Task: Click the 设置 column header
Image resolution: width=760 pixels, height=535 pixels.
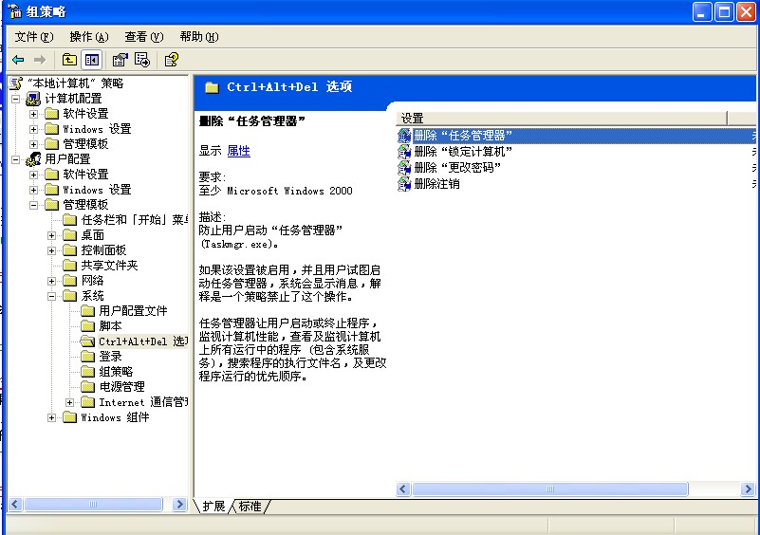Action: pos(562,119)
